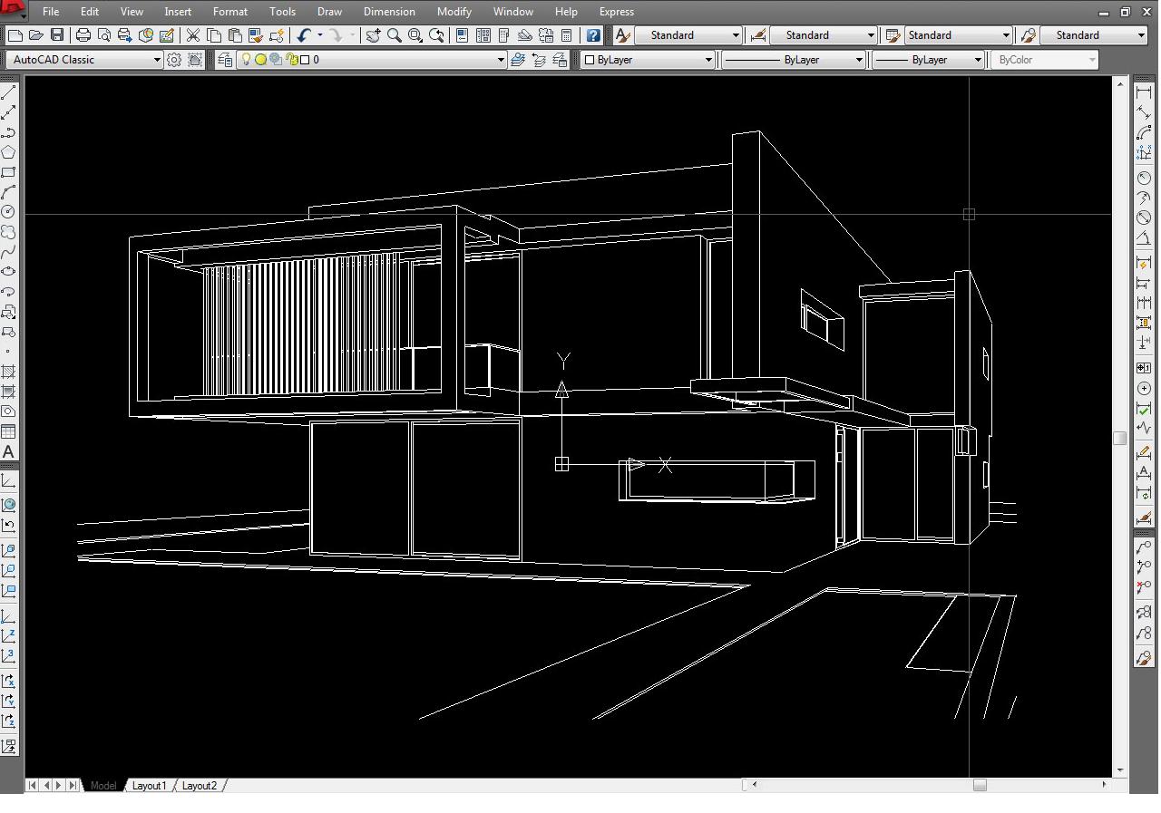The height and width of the screenshot is (813, 1161).
Task: Select the Circle draw tool
Action: 8,211
